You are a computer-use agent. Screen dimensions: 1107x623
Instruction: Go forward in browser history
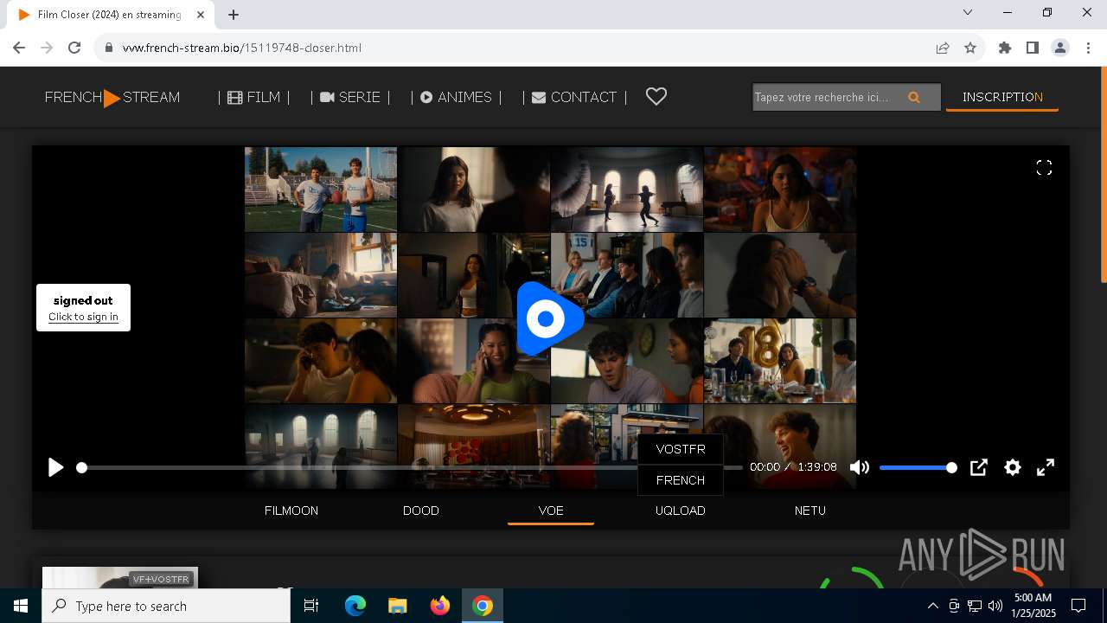point(47,48)
